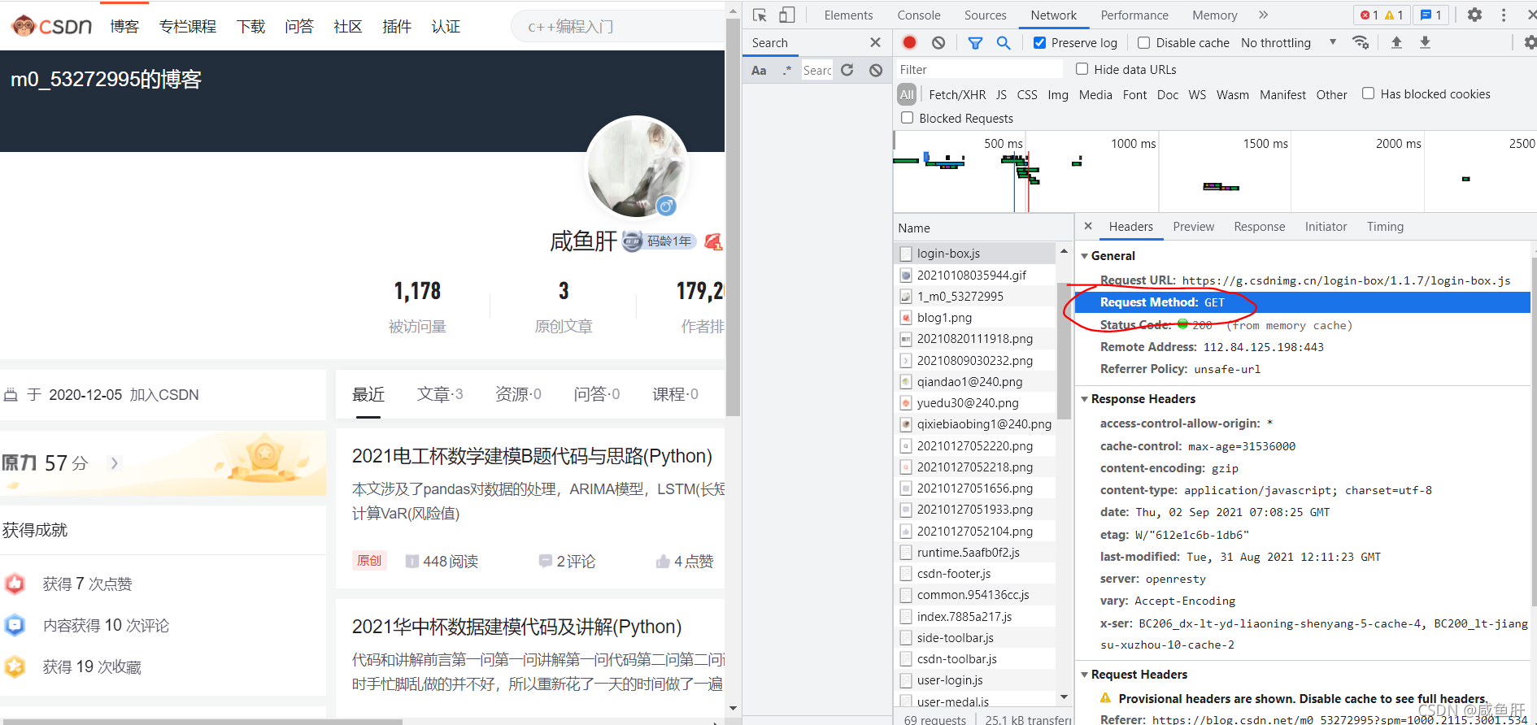Filter requests by JS type
The image size is (1537, 725).
1001,95
